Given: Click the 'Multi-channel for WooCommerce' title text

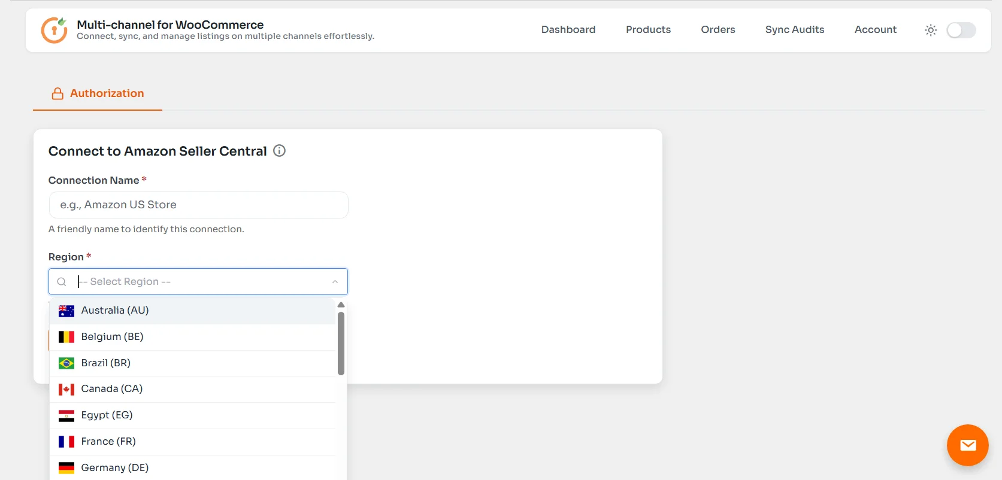Looking at the screenshot, I should (x=170, y=25).
